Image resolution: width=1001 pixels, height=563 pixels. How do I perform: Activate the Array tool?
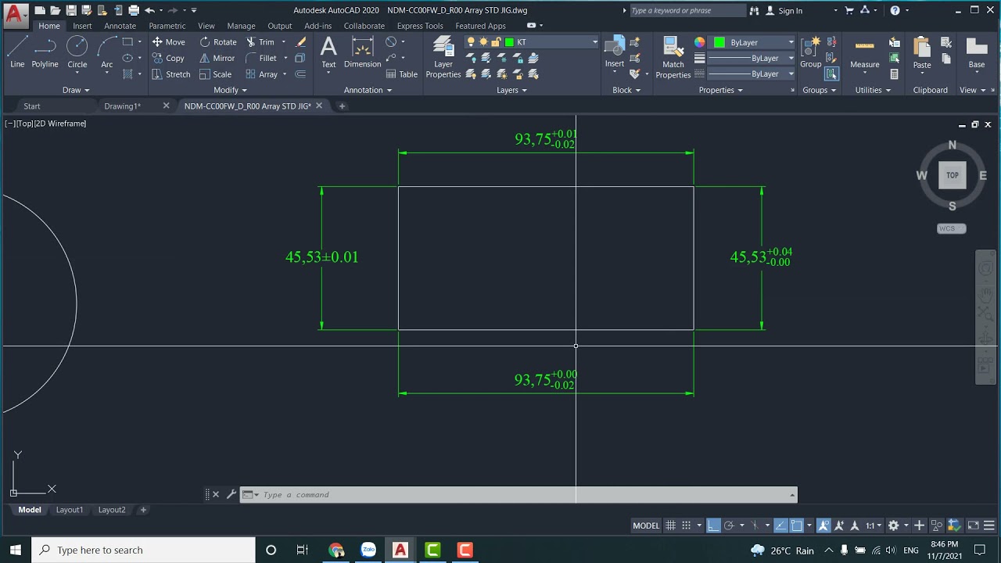pos(261,74)
